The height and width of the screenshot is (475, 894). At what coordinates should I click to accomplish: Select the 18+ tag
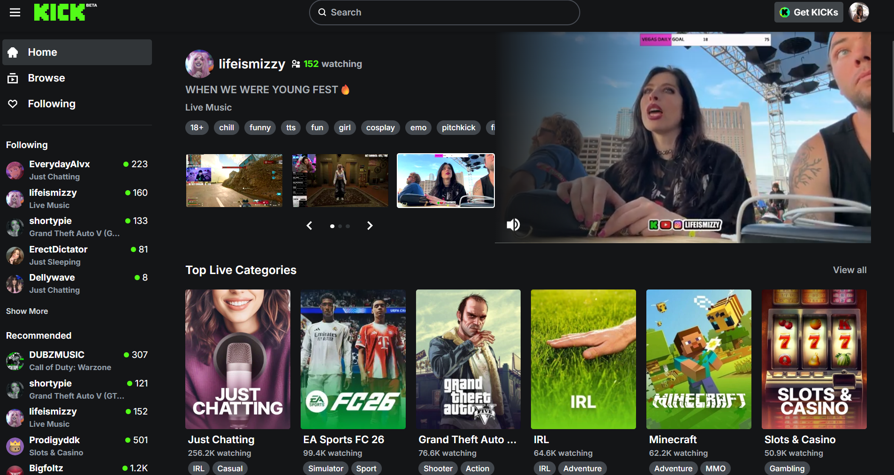coord(197,127)
